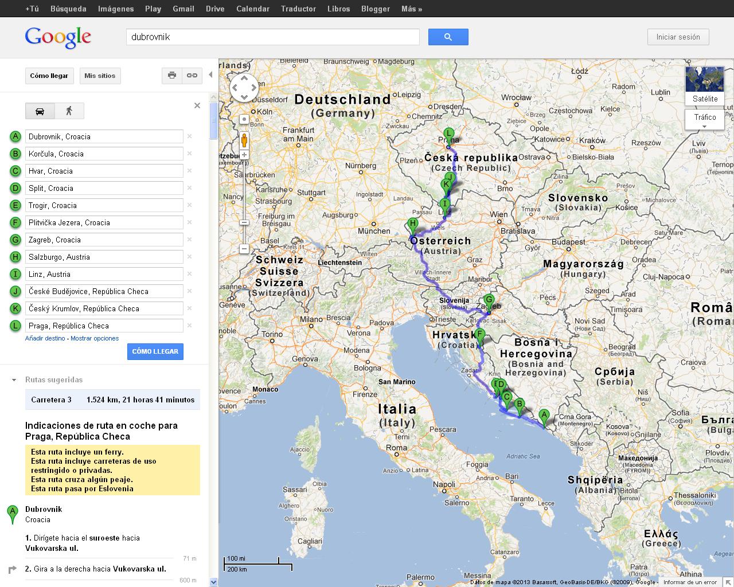Switch to Satélite map view
Screen dimensions: 734x587
pos(705,86)
